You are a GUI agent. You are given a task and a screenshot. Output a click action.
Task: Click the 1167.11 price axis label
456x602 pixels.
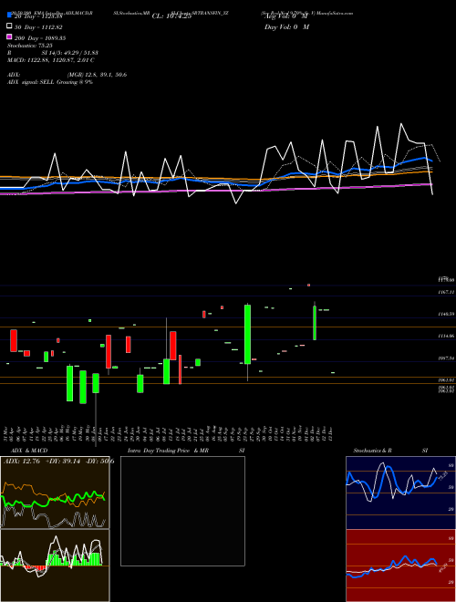click(x=446, y=292)
